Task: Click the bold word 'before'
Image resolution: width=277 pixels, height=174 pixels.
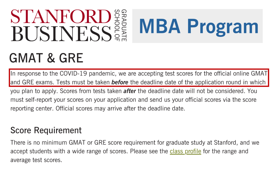Action: (120, 82)
